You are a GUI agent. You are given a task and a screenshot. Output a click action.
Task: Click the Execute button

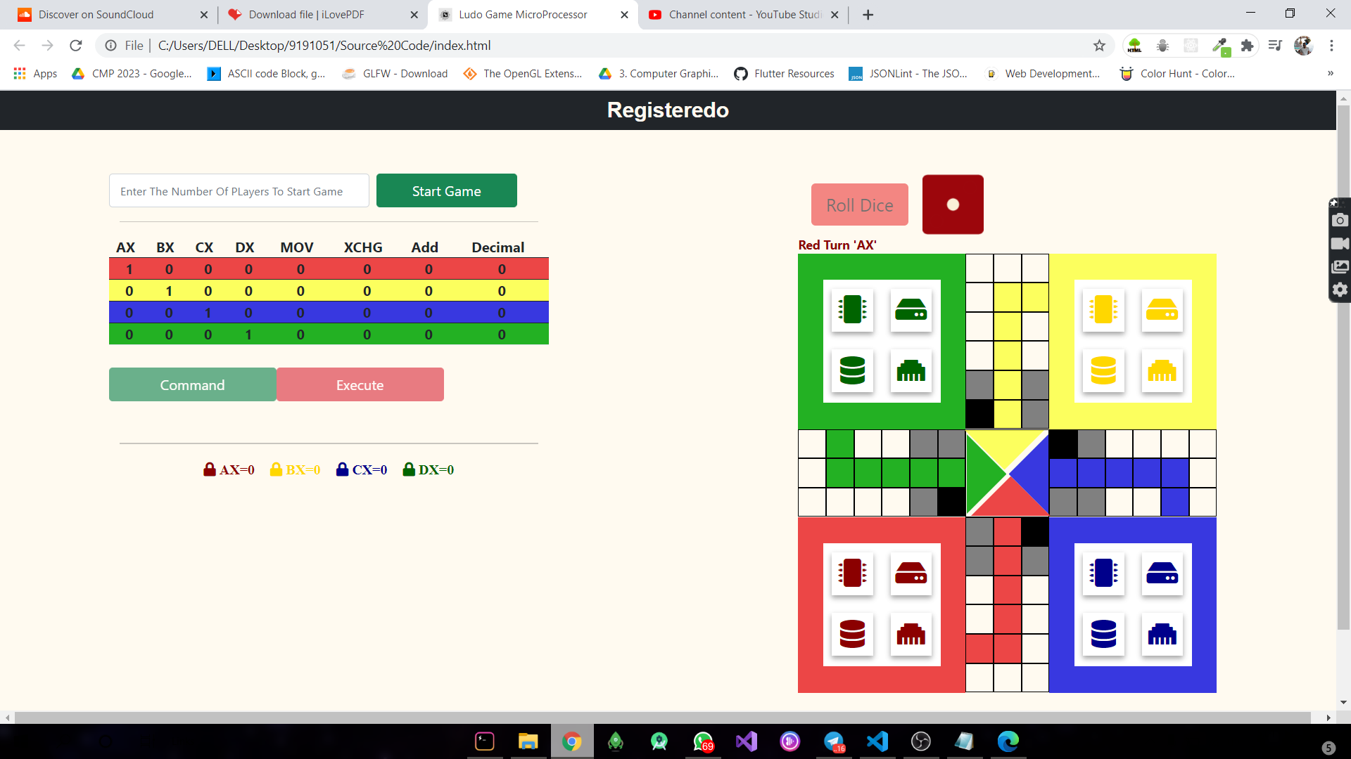(x=360, y=385)
